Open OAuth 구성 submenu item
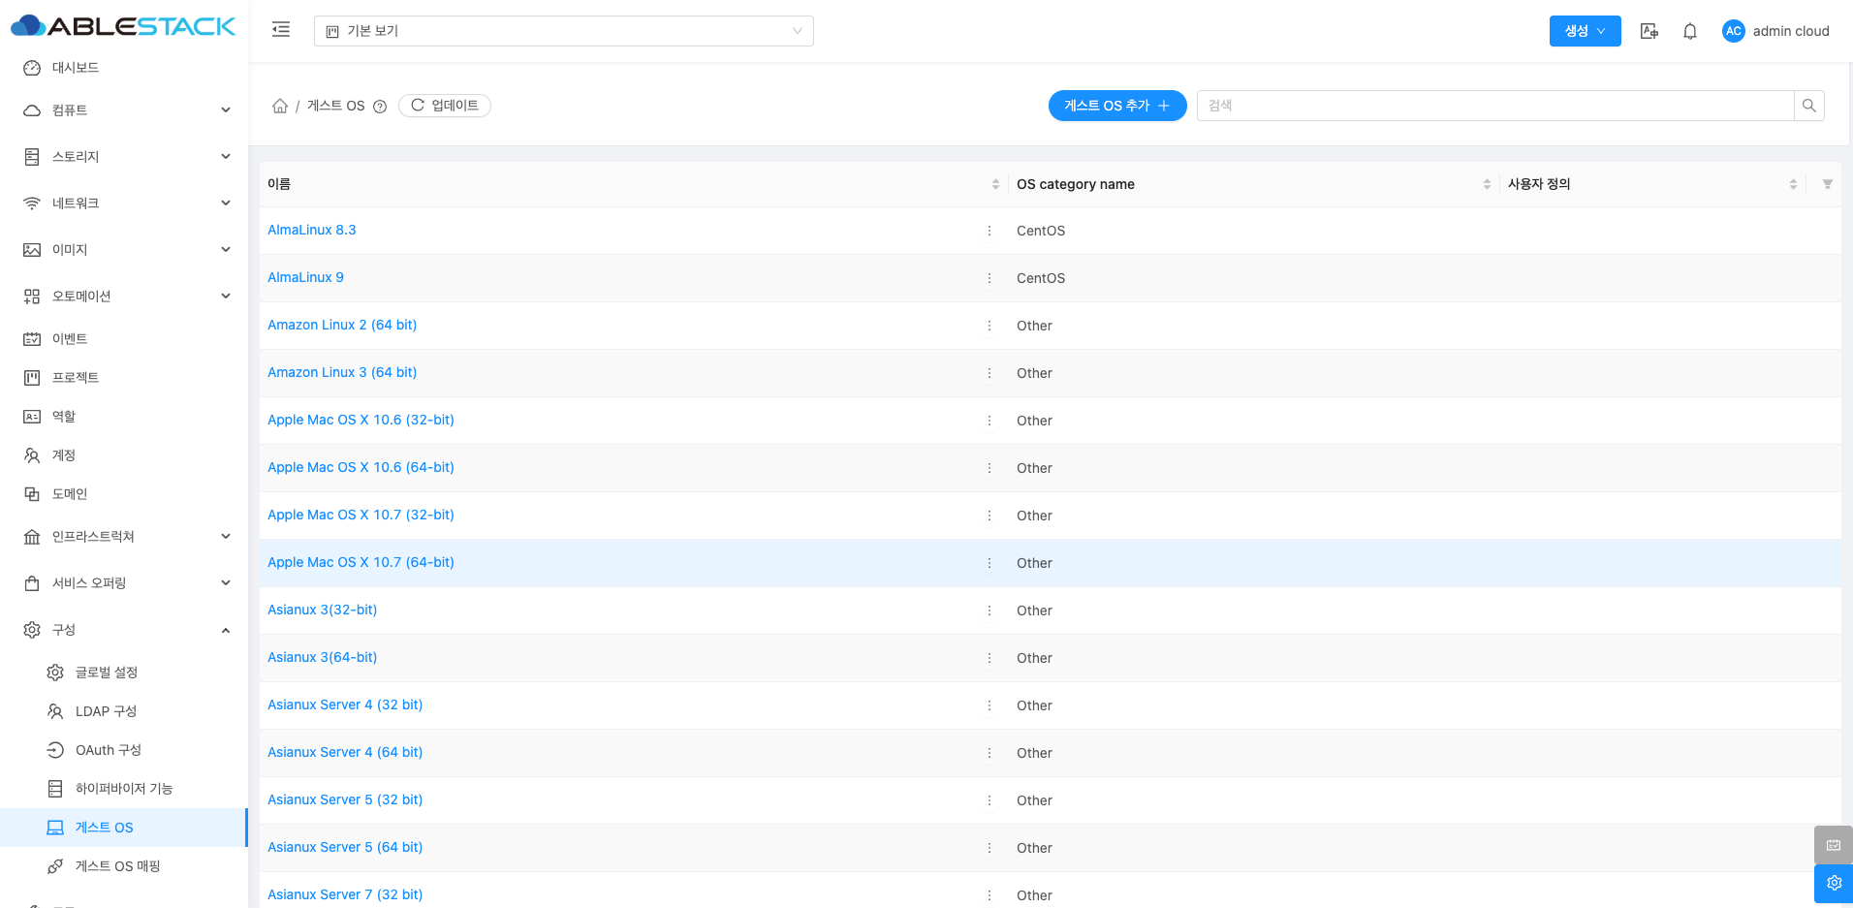 point(124,750)
